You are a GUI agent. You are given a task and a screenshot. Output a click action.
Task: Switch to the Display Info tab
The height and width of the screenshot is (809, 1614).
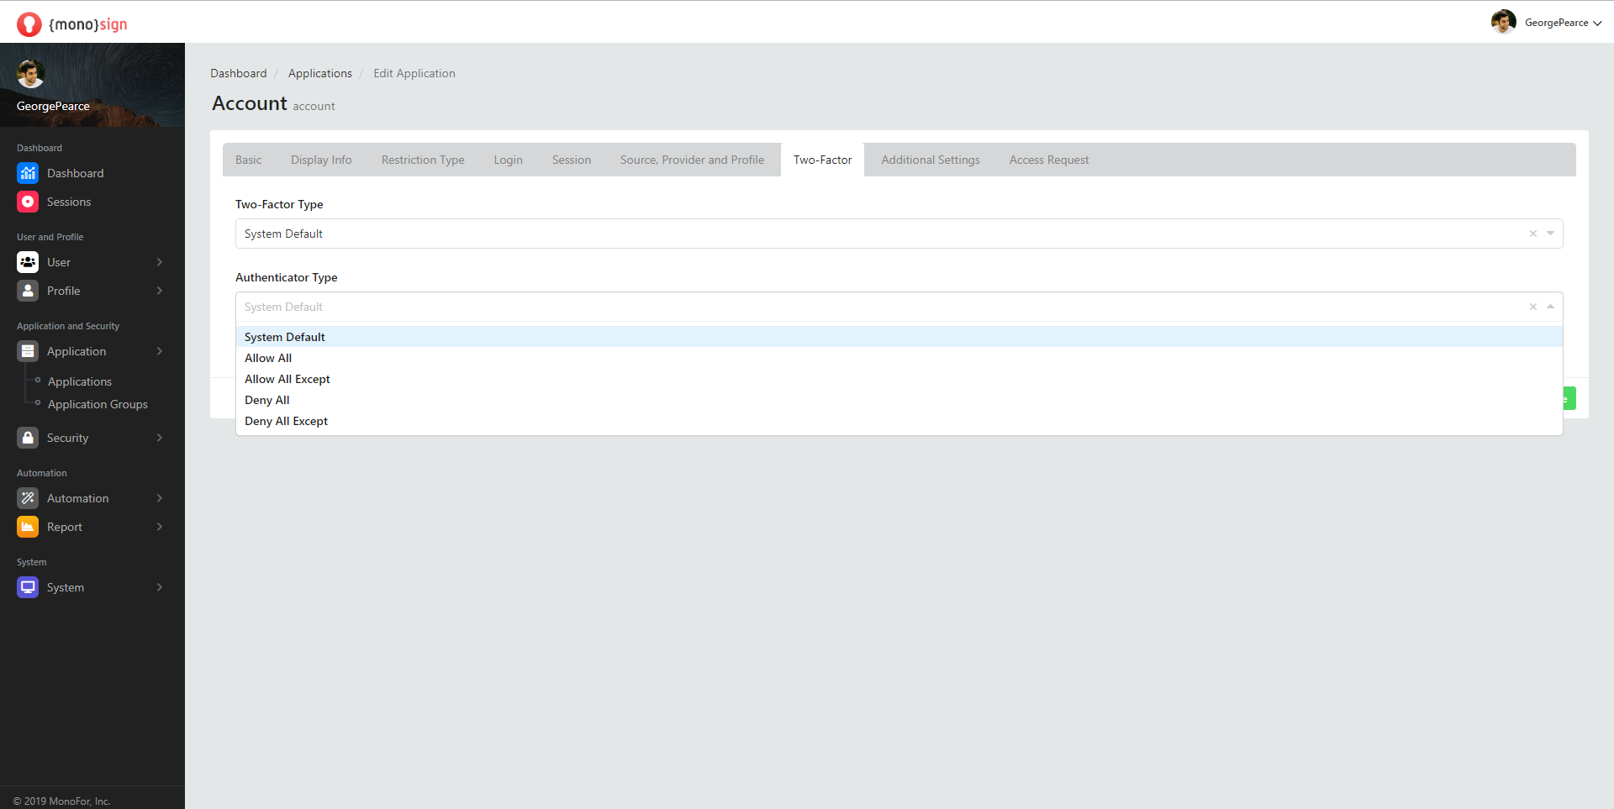(x=321, y=160)
